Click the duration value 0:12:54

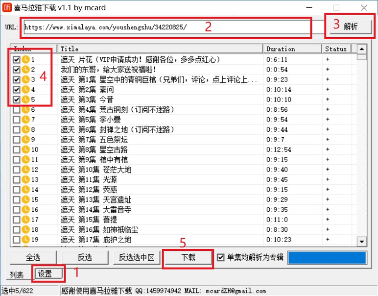pyautogui.click(x=279, y=149)
